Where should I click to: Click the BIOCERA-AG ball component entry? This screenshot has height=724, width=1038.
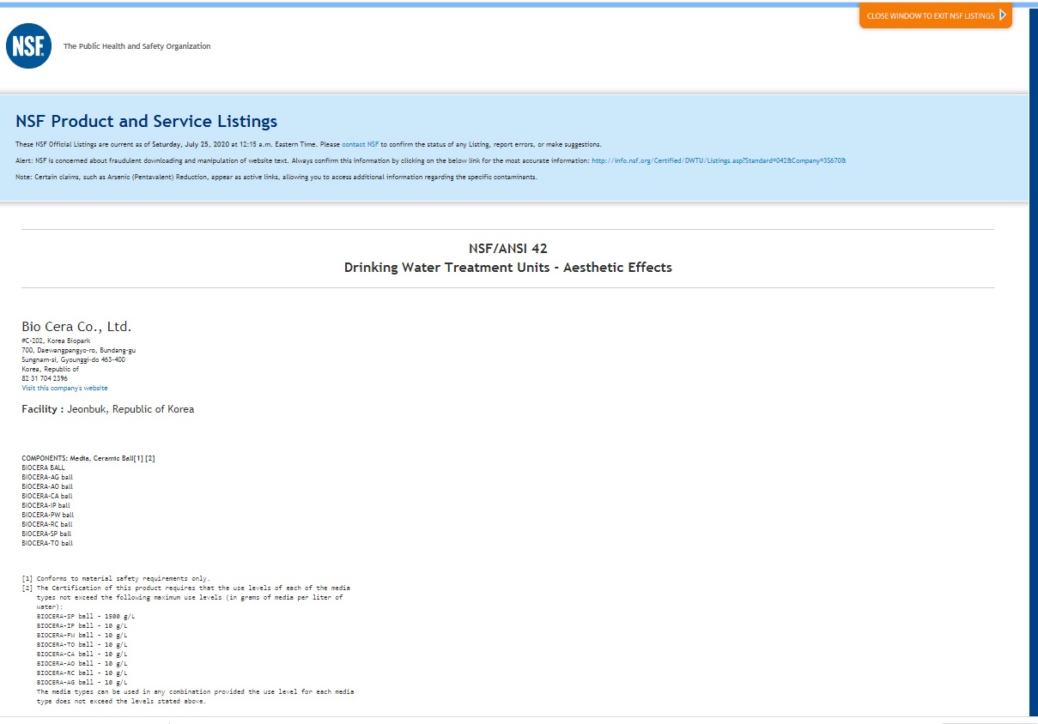48,477
